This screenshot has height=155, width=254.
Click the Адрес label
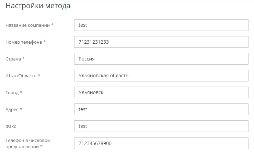[12, 109]
